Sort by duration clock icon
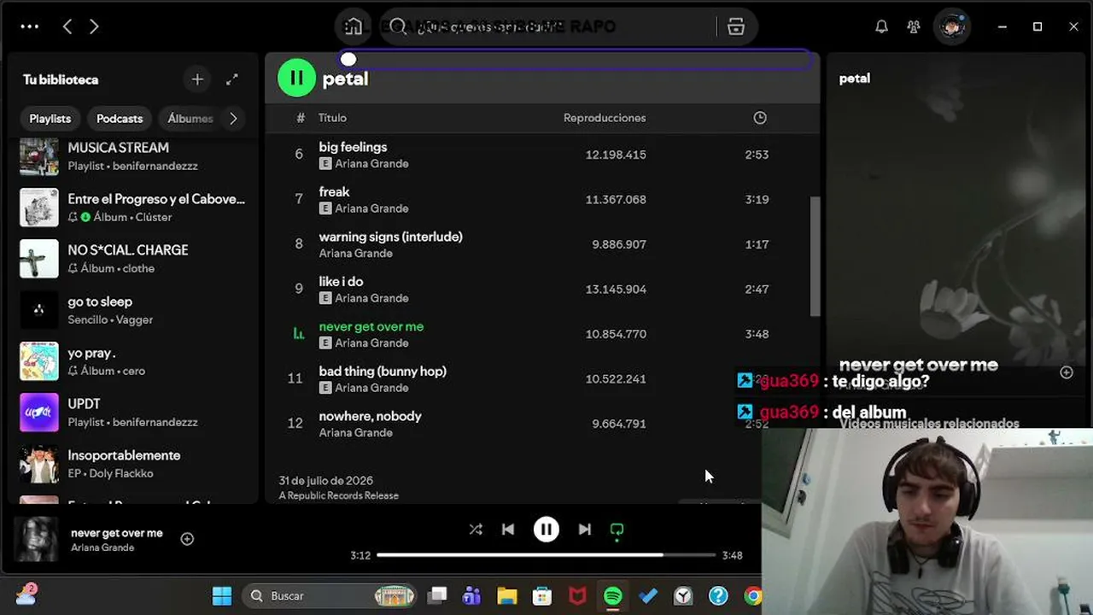The height and width of the screenshot is (615, 1093). [x=760, y=118]
